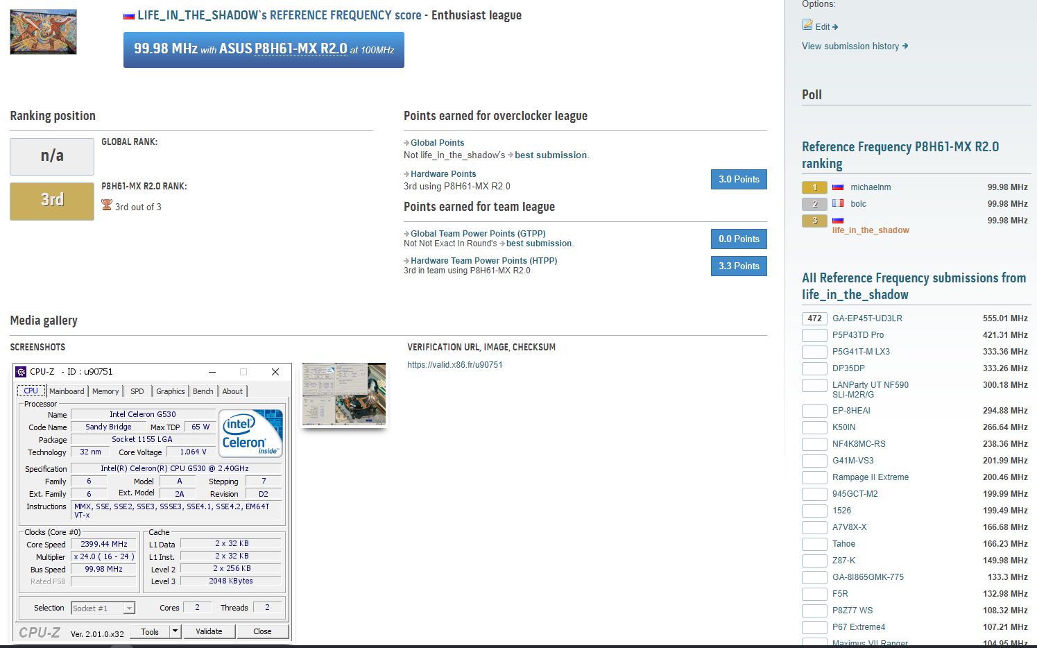The height and width of the screenshot is (648, 1037).
Task: Open the SPD tab in CPU-Z
Action: click(x=137, y=391)
